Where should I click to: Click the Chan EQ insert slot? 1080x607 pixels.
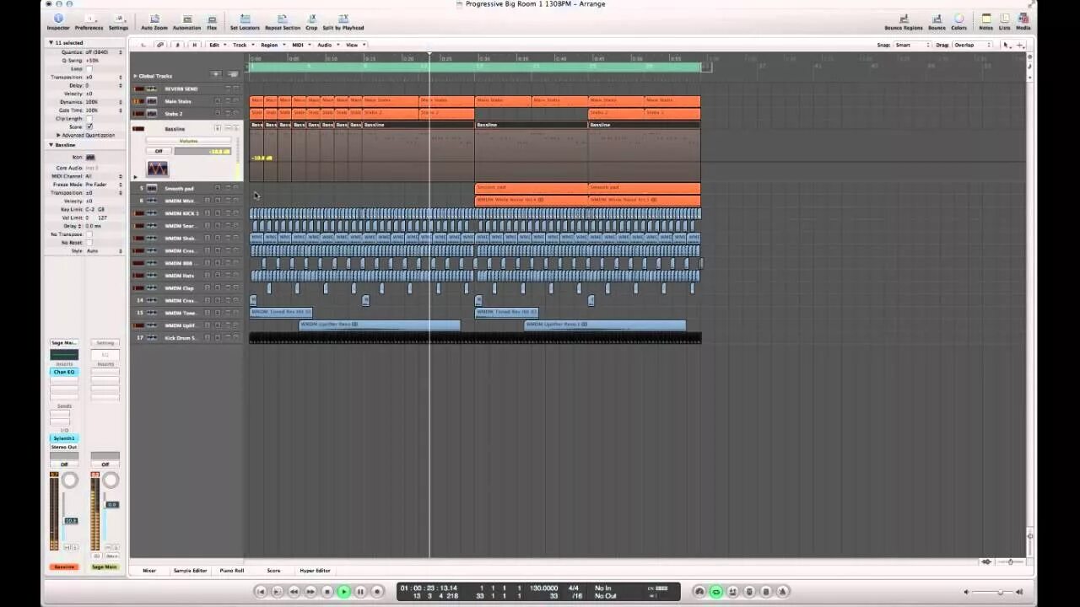coord(64,372)
